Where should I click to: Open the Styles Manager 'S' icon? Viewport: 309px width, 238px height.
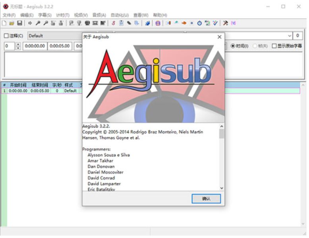click(113, 23)
